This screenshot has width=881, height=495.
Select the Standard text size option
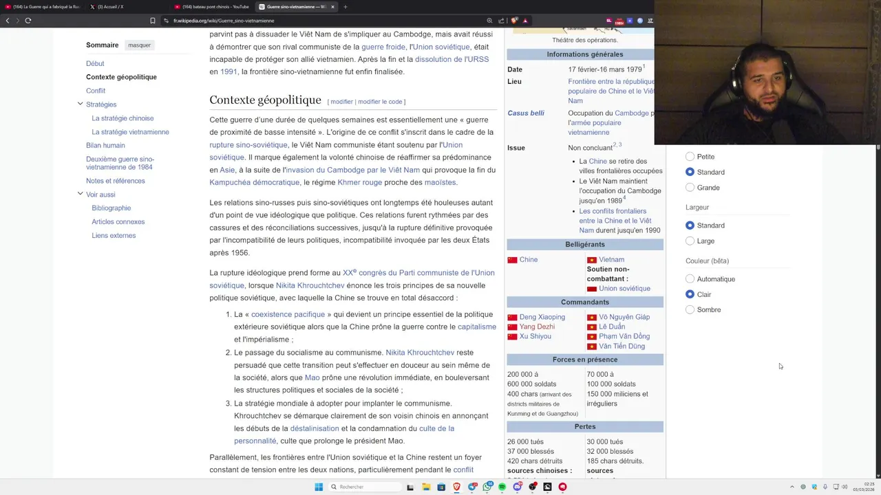tap(690, 172)
